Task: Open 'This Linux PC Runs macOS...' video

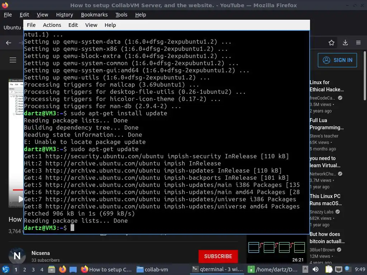Action: pyautogui.click(x=325, y=200)
